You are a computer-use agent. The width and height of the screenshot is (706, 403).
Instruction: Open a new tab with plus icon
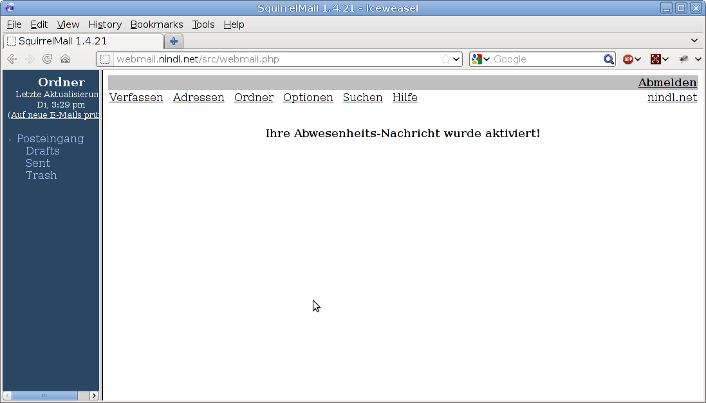173,41
